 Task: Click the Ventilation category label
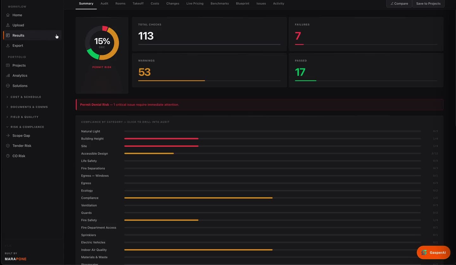coord(89,205)
